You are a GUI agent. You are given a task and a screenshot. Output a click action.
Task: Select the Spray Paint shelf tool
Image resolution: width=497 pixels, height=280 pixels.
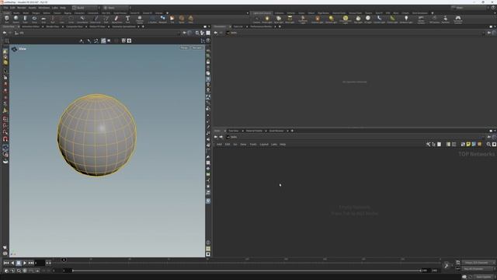[116, 19]
